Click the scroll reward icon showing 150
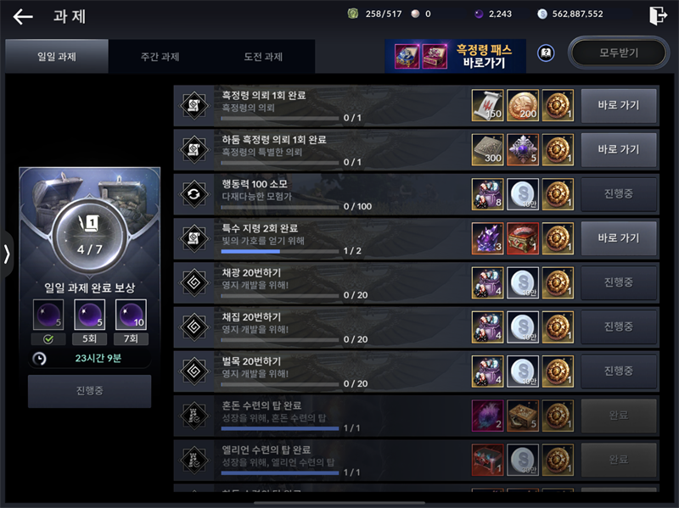The width and height of the screenshot is (679, 508). point(487,105)
